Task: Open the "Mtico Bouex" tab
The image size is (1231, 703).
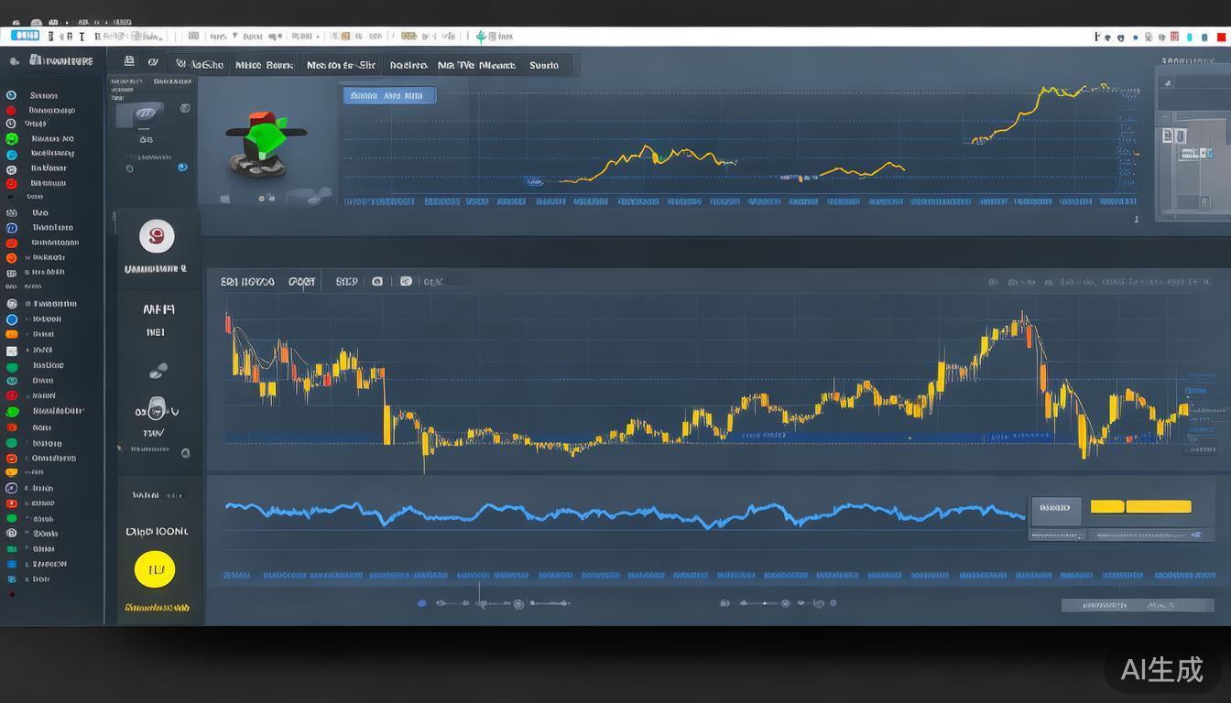Action: [264, 65]
